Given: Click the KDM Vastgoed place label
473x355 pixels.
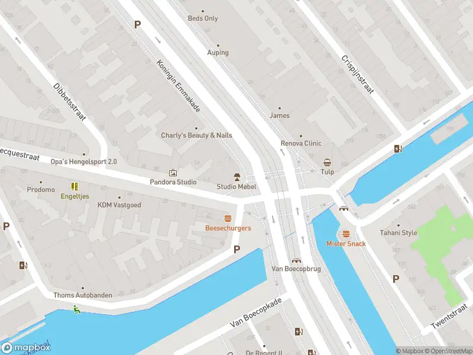Looking at the screenshot, I should [x=119, y=205].
